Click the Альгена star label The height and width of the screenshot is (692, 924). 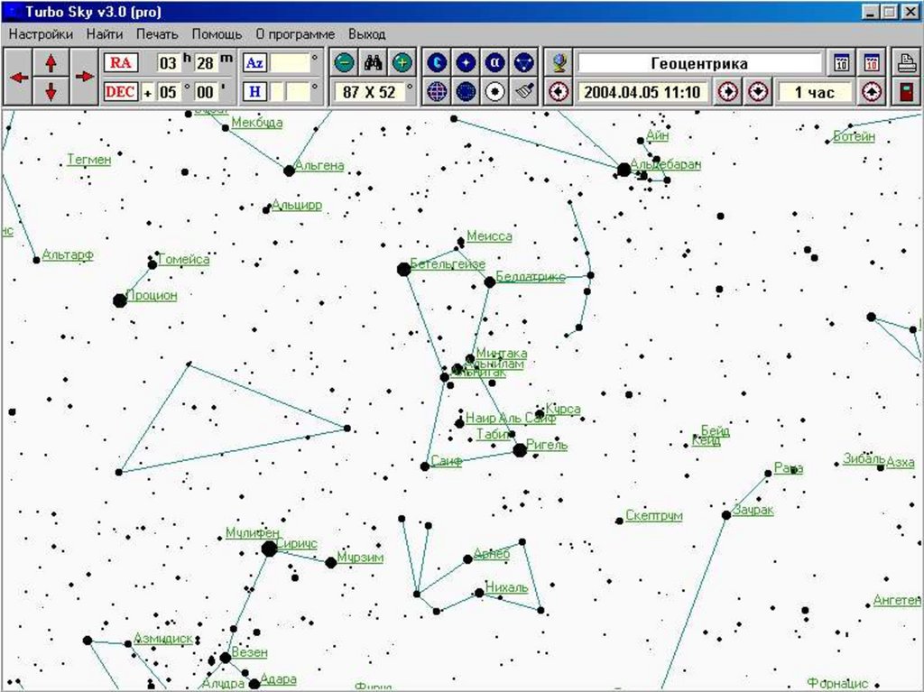(319, 166)
